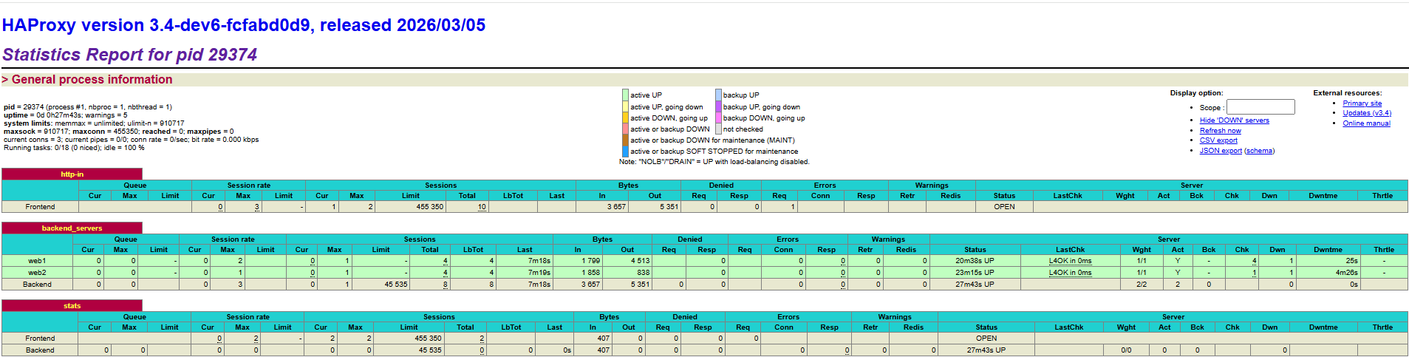Click the web1 server row name
The height and width of the screenshot is (357, 1409).
tap(37, 261)
